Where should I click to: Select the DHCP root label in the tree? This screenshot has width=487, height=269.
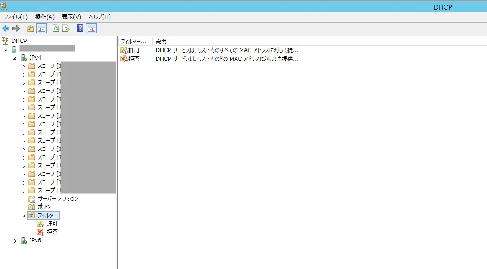coord(19,41)
